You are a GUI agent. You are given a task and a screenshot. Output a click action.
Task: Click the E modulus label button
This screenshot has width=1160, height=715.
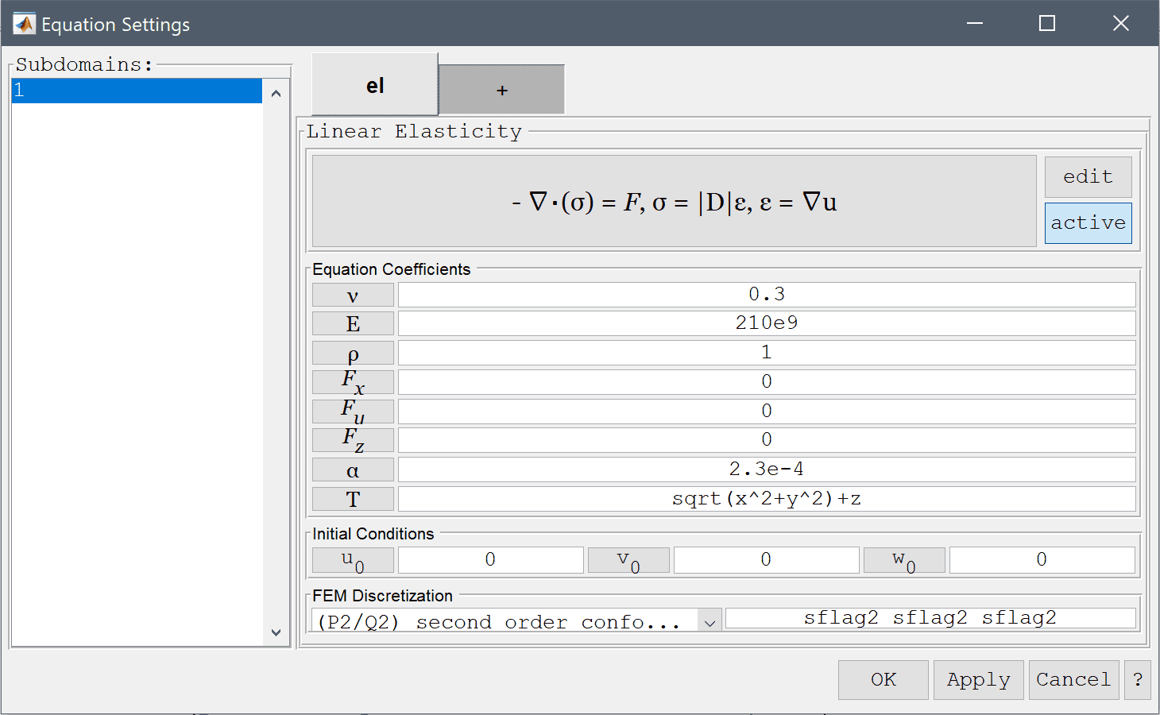click(x=353, y=323)
